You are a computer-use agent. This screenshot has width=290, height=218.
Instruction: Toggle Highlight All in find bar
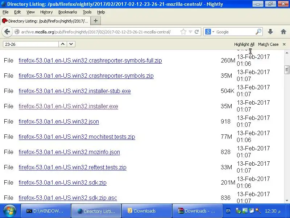click(x=244, y=44)
